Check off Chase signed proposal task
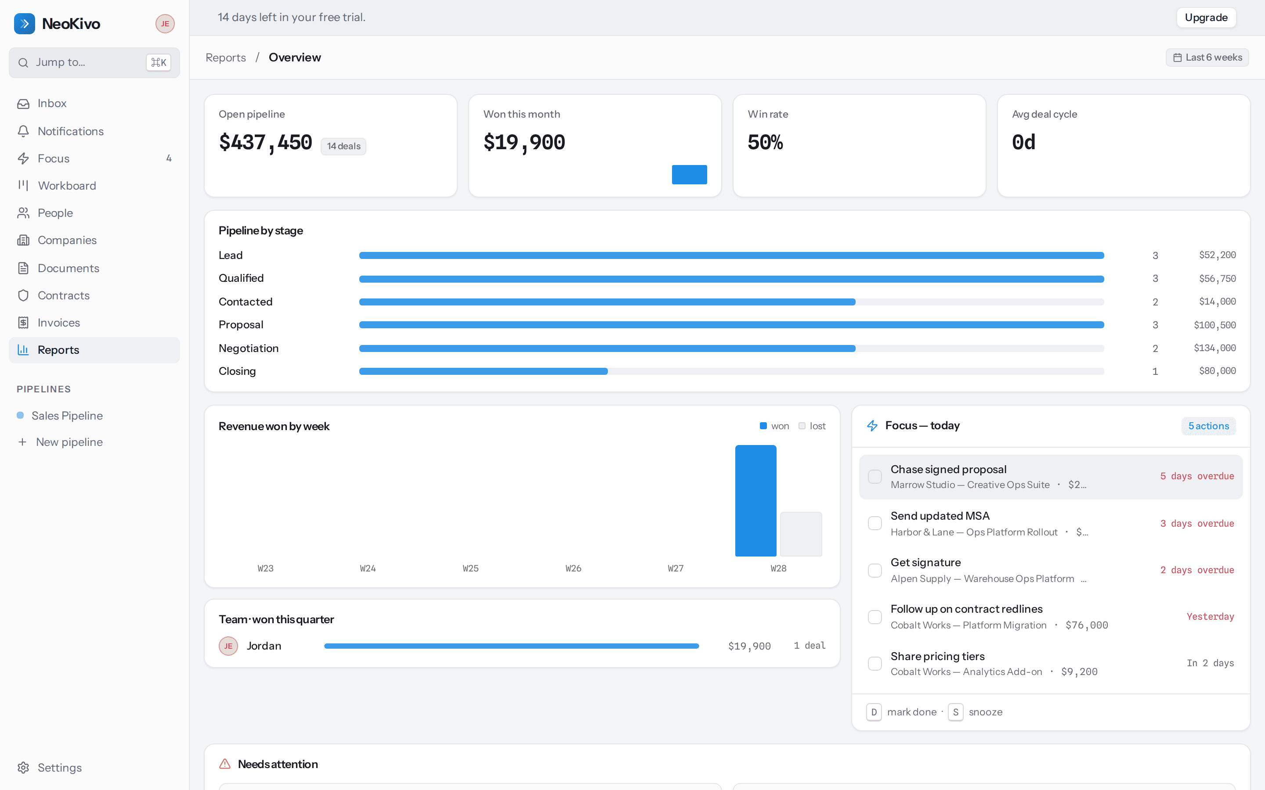Screen dimensions: 1265x790 coord(875,477)
